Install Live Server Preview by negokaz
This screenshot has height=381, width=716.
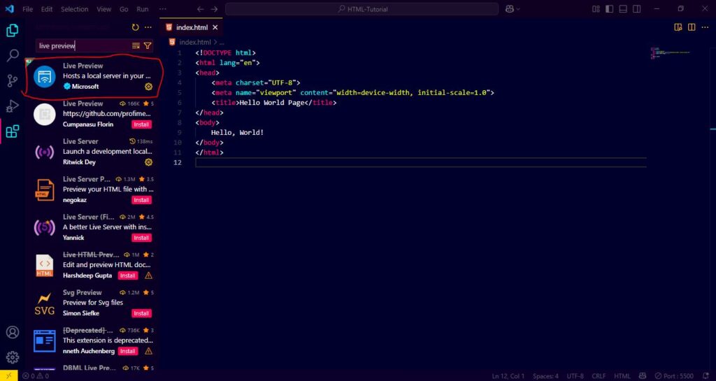click(x=141, y=200)
